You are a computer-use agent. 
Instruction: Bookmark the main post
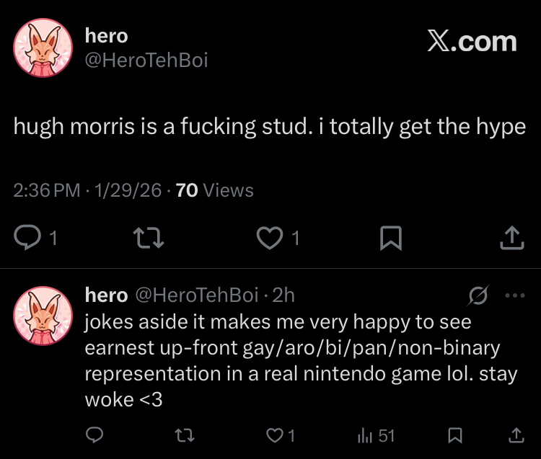pos(390,237)
